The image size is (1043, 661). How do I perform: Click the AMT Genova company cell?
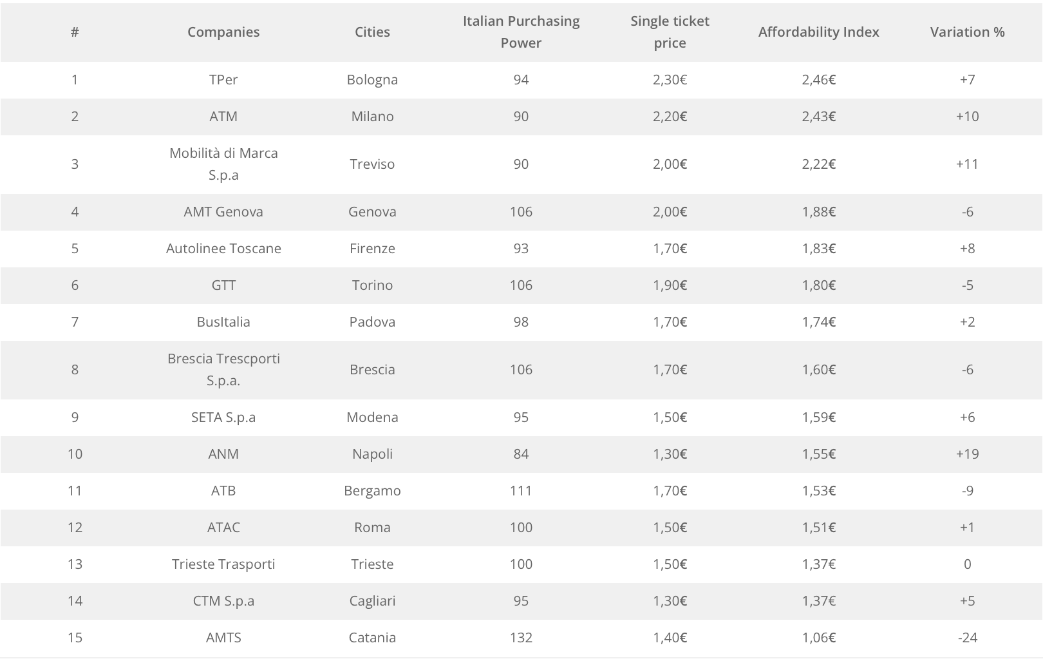[223, 212]
